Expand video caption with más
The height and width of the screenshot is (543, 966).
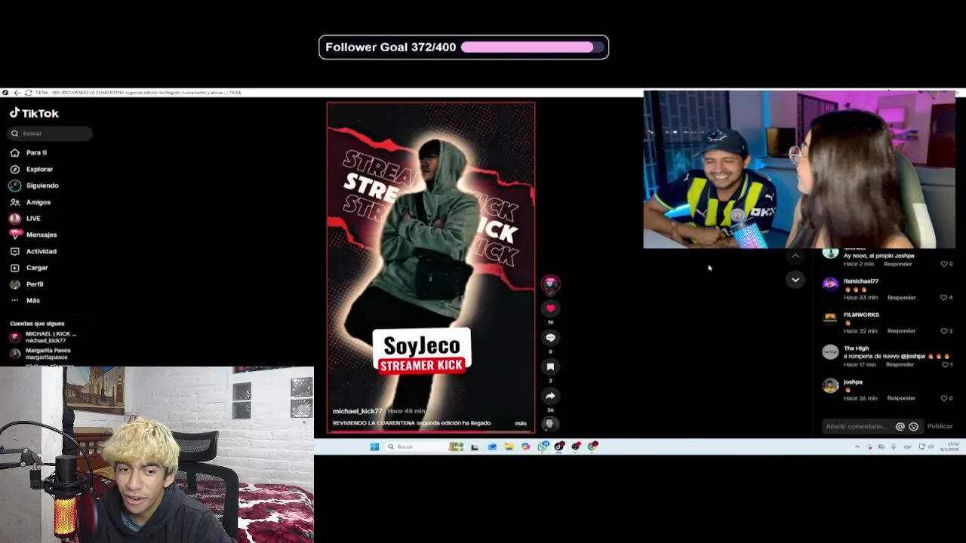521,423
